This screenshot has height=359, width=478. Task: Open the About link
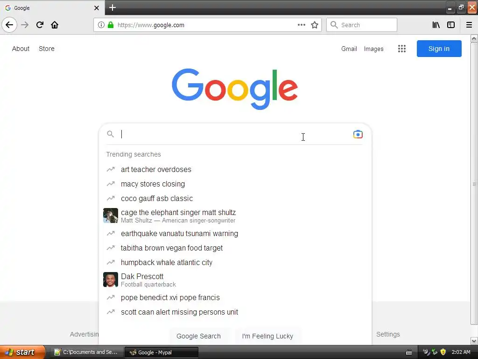(x=21, y=49)
